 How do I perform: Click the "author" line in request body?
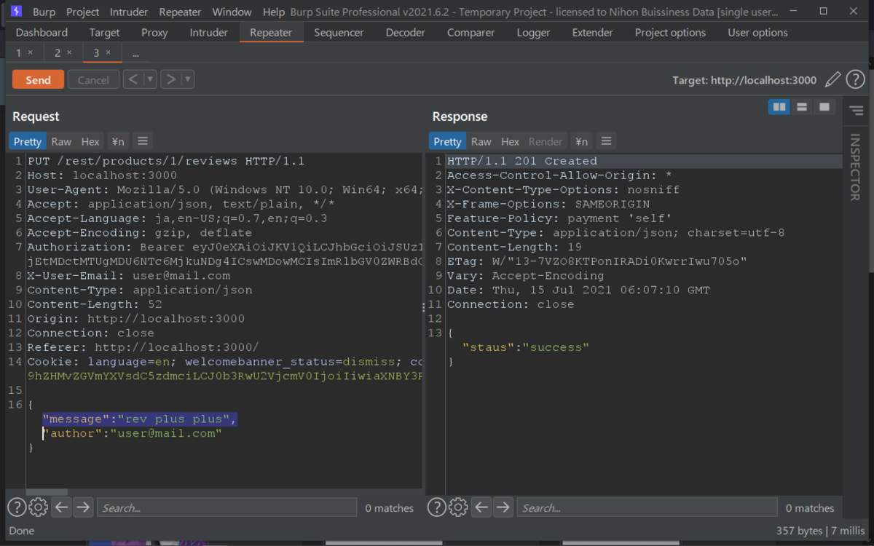click(x=132, y=433)
